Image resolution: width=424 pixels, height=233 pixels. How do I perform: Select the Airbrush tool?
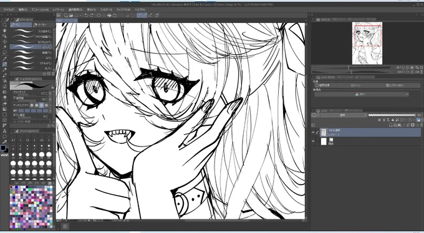pos(4,81)
